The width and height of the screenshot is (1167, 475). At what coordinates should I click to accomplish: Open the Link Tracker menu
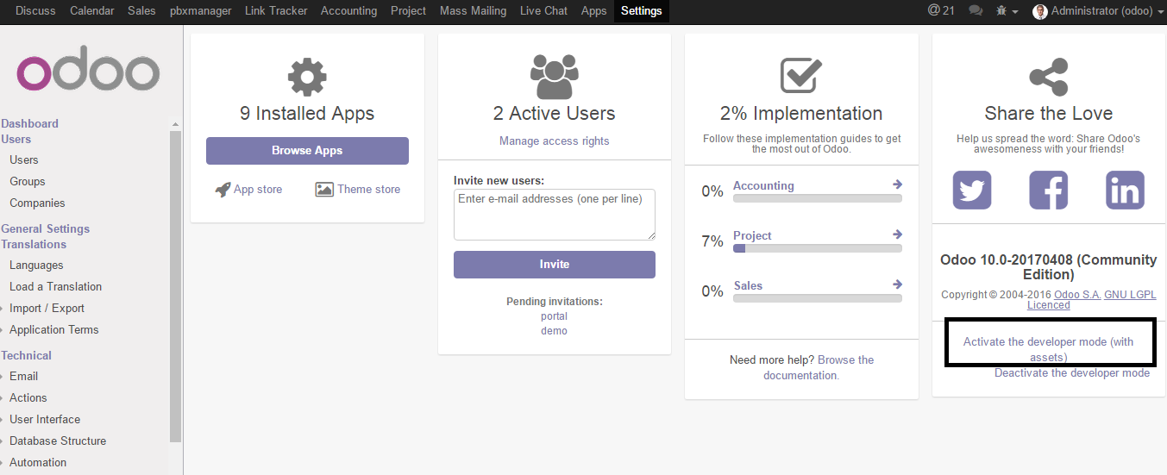tap(276, 11)
